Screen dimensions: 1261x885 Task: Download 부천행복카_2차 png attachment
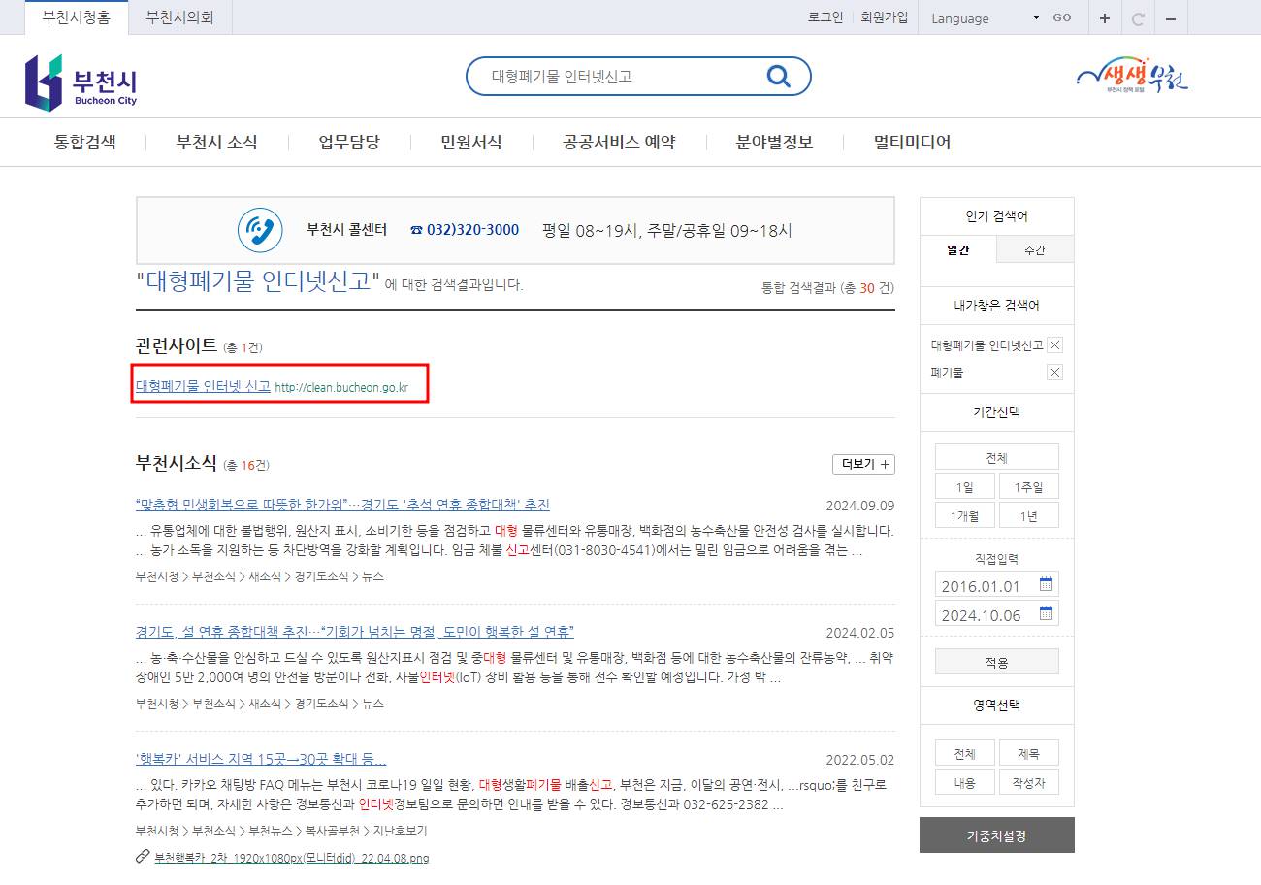[291, 858]
